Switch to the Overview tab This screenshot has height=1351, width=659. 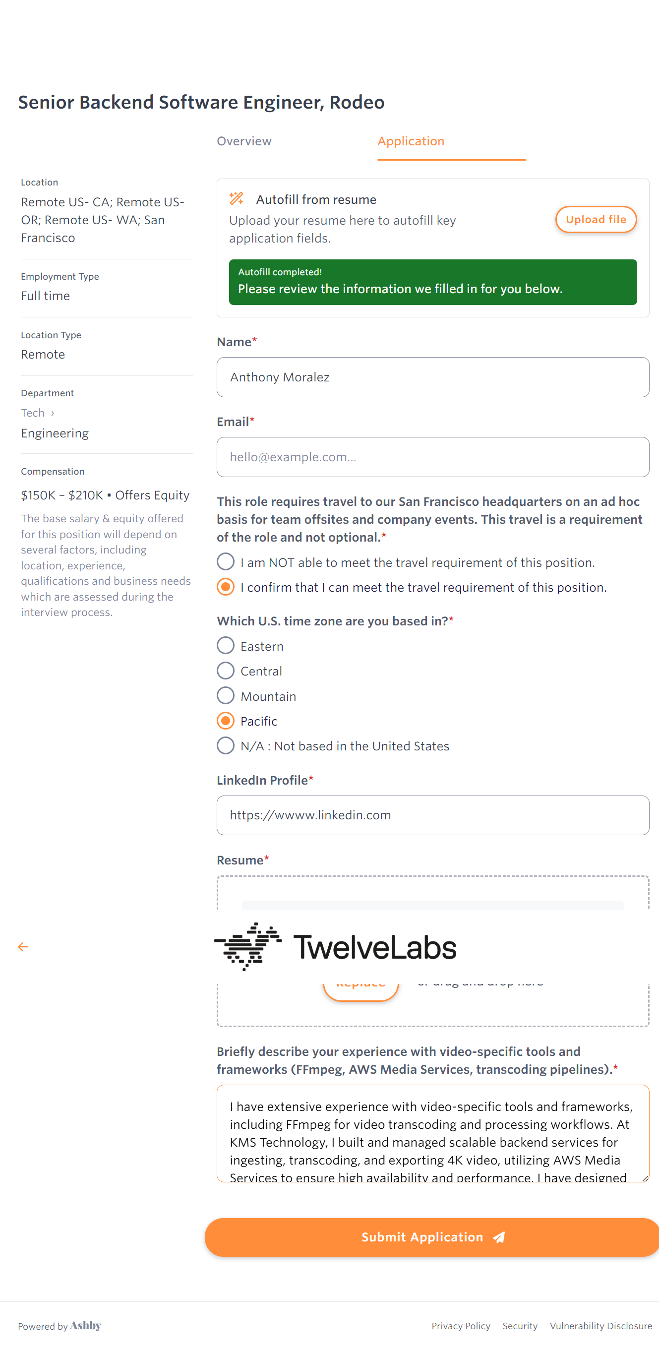coord(244,141)
